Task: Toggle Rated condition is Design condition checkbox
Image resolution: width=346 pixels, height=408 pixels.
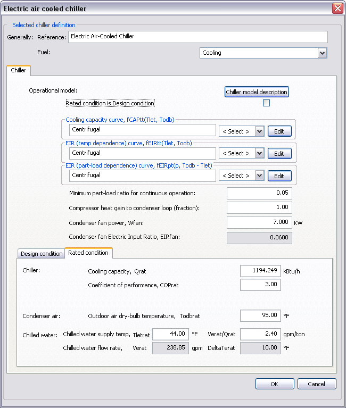Action: (x=266, y=103)
